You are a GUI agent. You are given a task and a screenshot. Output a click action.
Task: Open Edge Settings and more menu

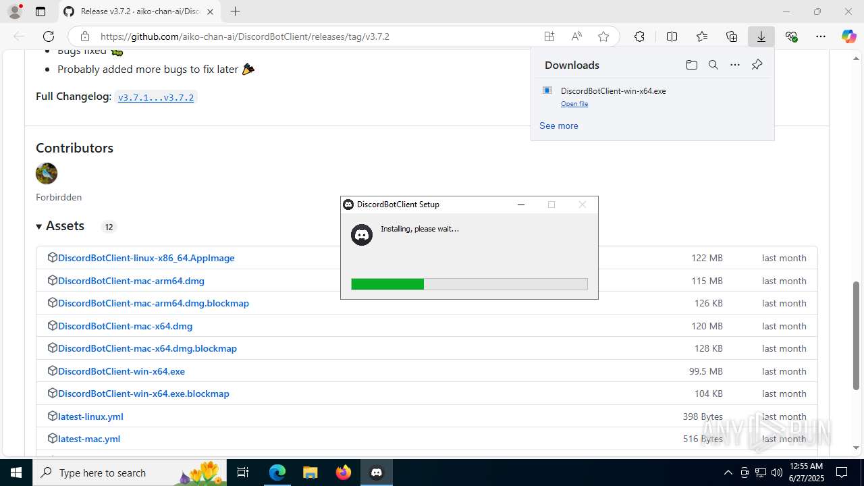pos(821,36)
